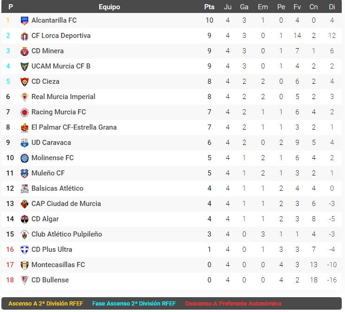The height and width of the screenshot is (312, 345).
Task: Click the Real Murcia Imperial crest
Action: 25,97
